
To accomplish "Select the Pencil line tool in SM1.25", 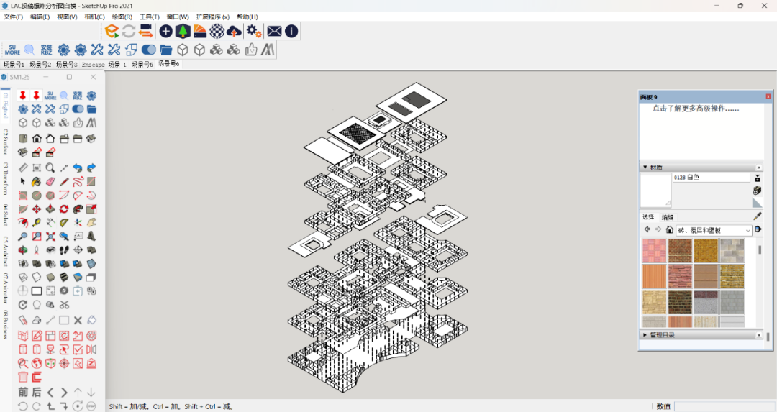I will (x=64, y=182).
